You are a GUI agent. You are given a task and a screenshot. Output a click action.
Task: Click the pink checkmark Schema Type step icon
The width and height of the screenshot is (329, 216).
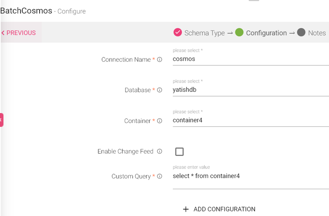click(177, 32)
